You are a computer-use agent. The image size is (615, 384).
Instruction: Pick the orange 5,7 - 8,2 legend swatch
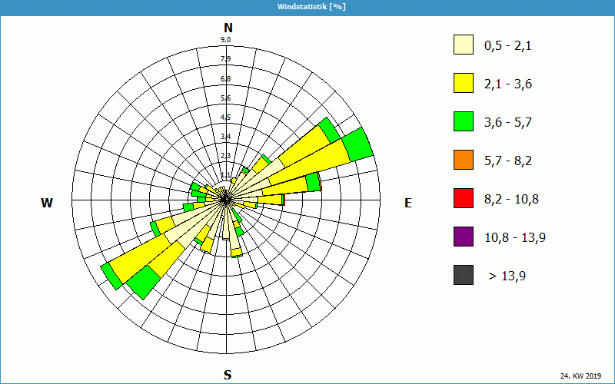click(x=463, y=161)
